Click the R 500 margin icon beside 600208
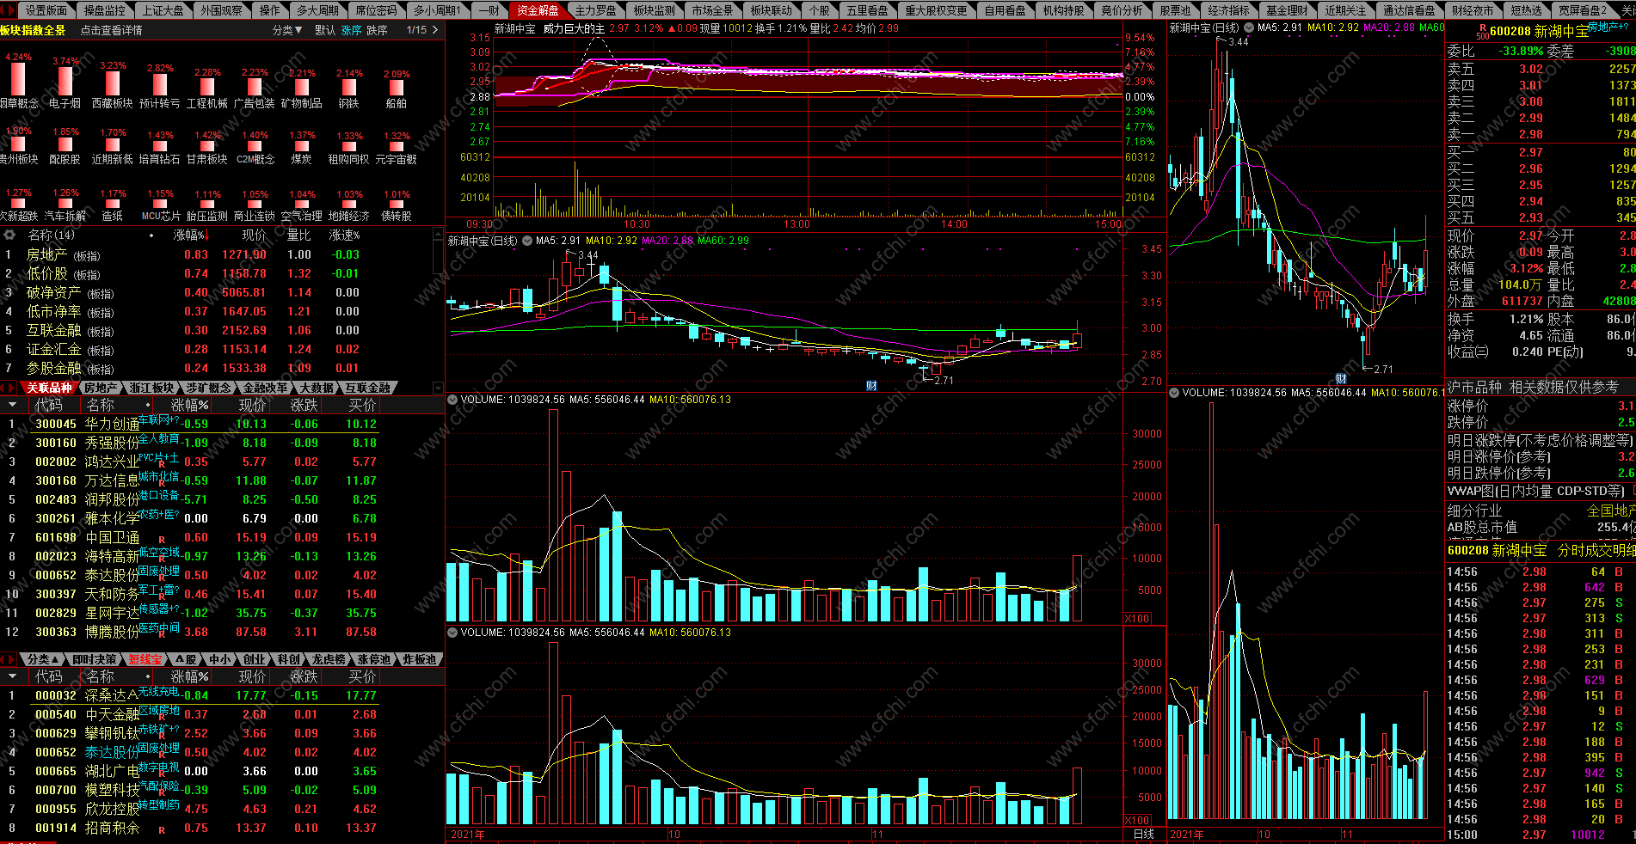 click(1482, 32)
